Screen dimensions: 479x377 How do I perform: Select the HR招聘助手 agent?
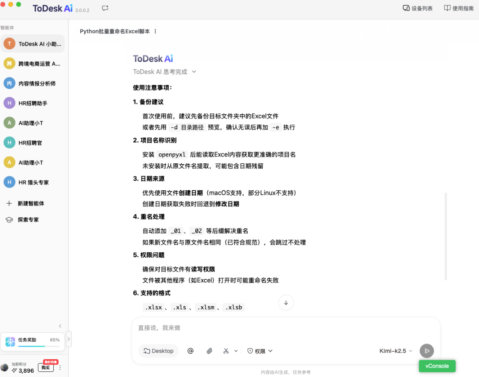(x=33, y=103)
